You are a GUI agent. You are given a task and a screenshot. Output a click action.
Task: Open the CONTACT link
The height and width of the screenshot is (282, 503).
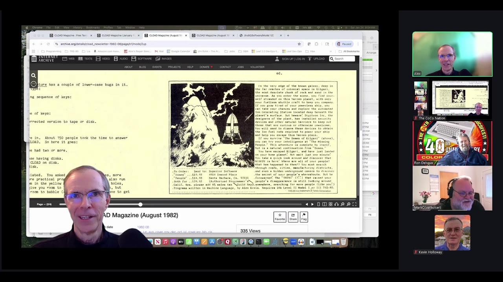point(225,67)
